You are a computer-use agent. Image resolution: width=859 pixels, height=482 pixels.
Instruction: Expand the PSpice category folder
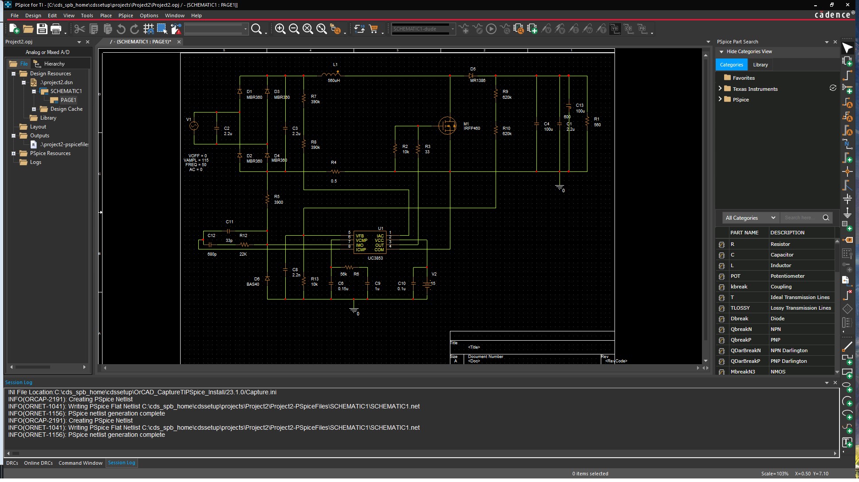720,99
